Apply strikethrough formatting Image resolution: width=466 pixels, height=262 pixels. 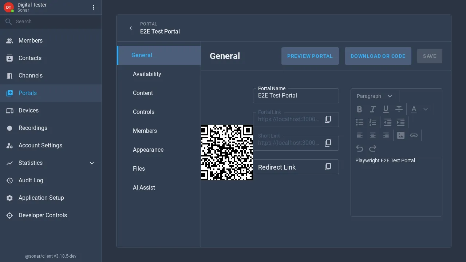click(399, 109)
